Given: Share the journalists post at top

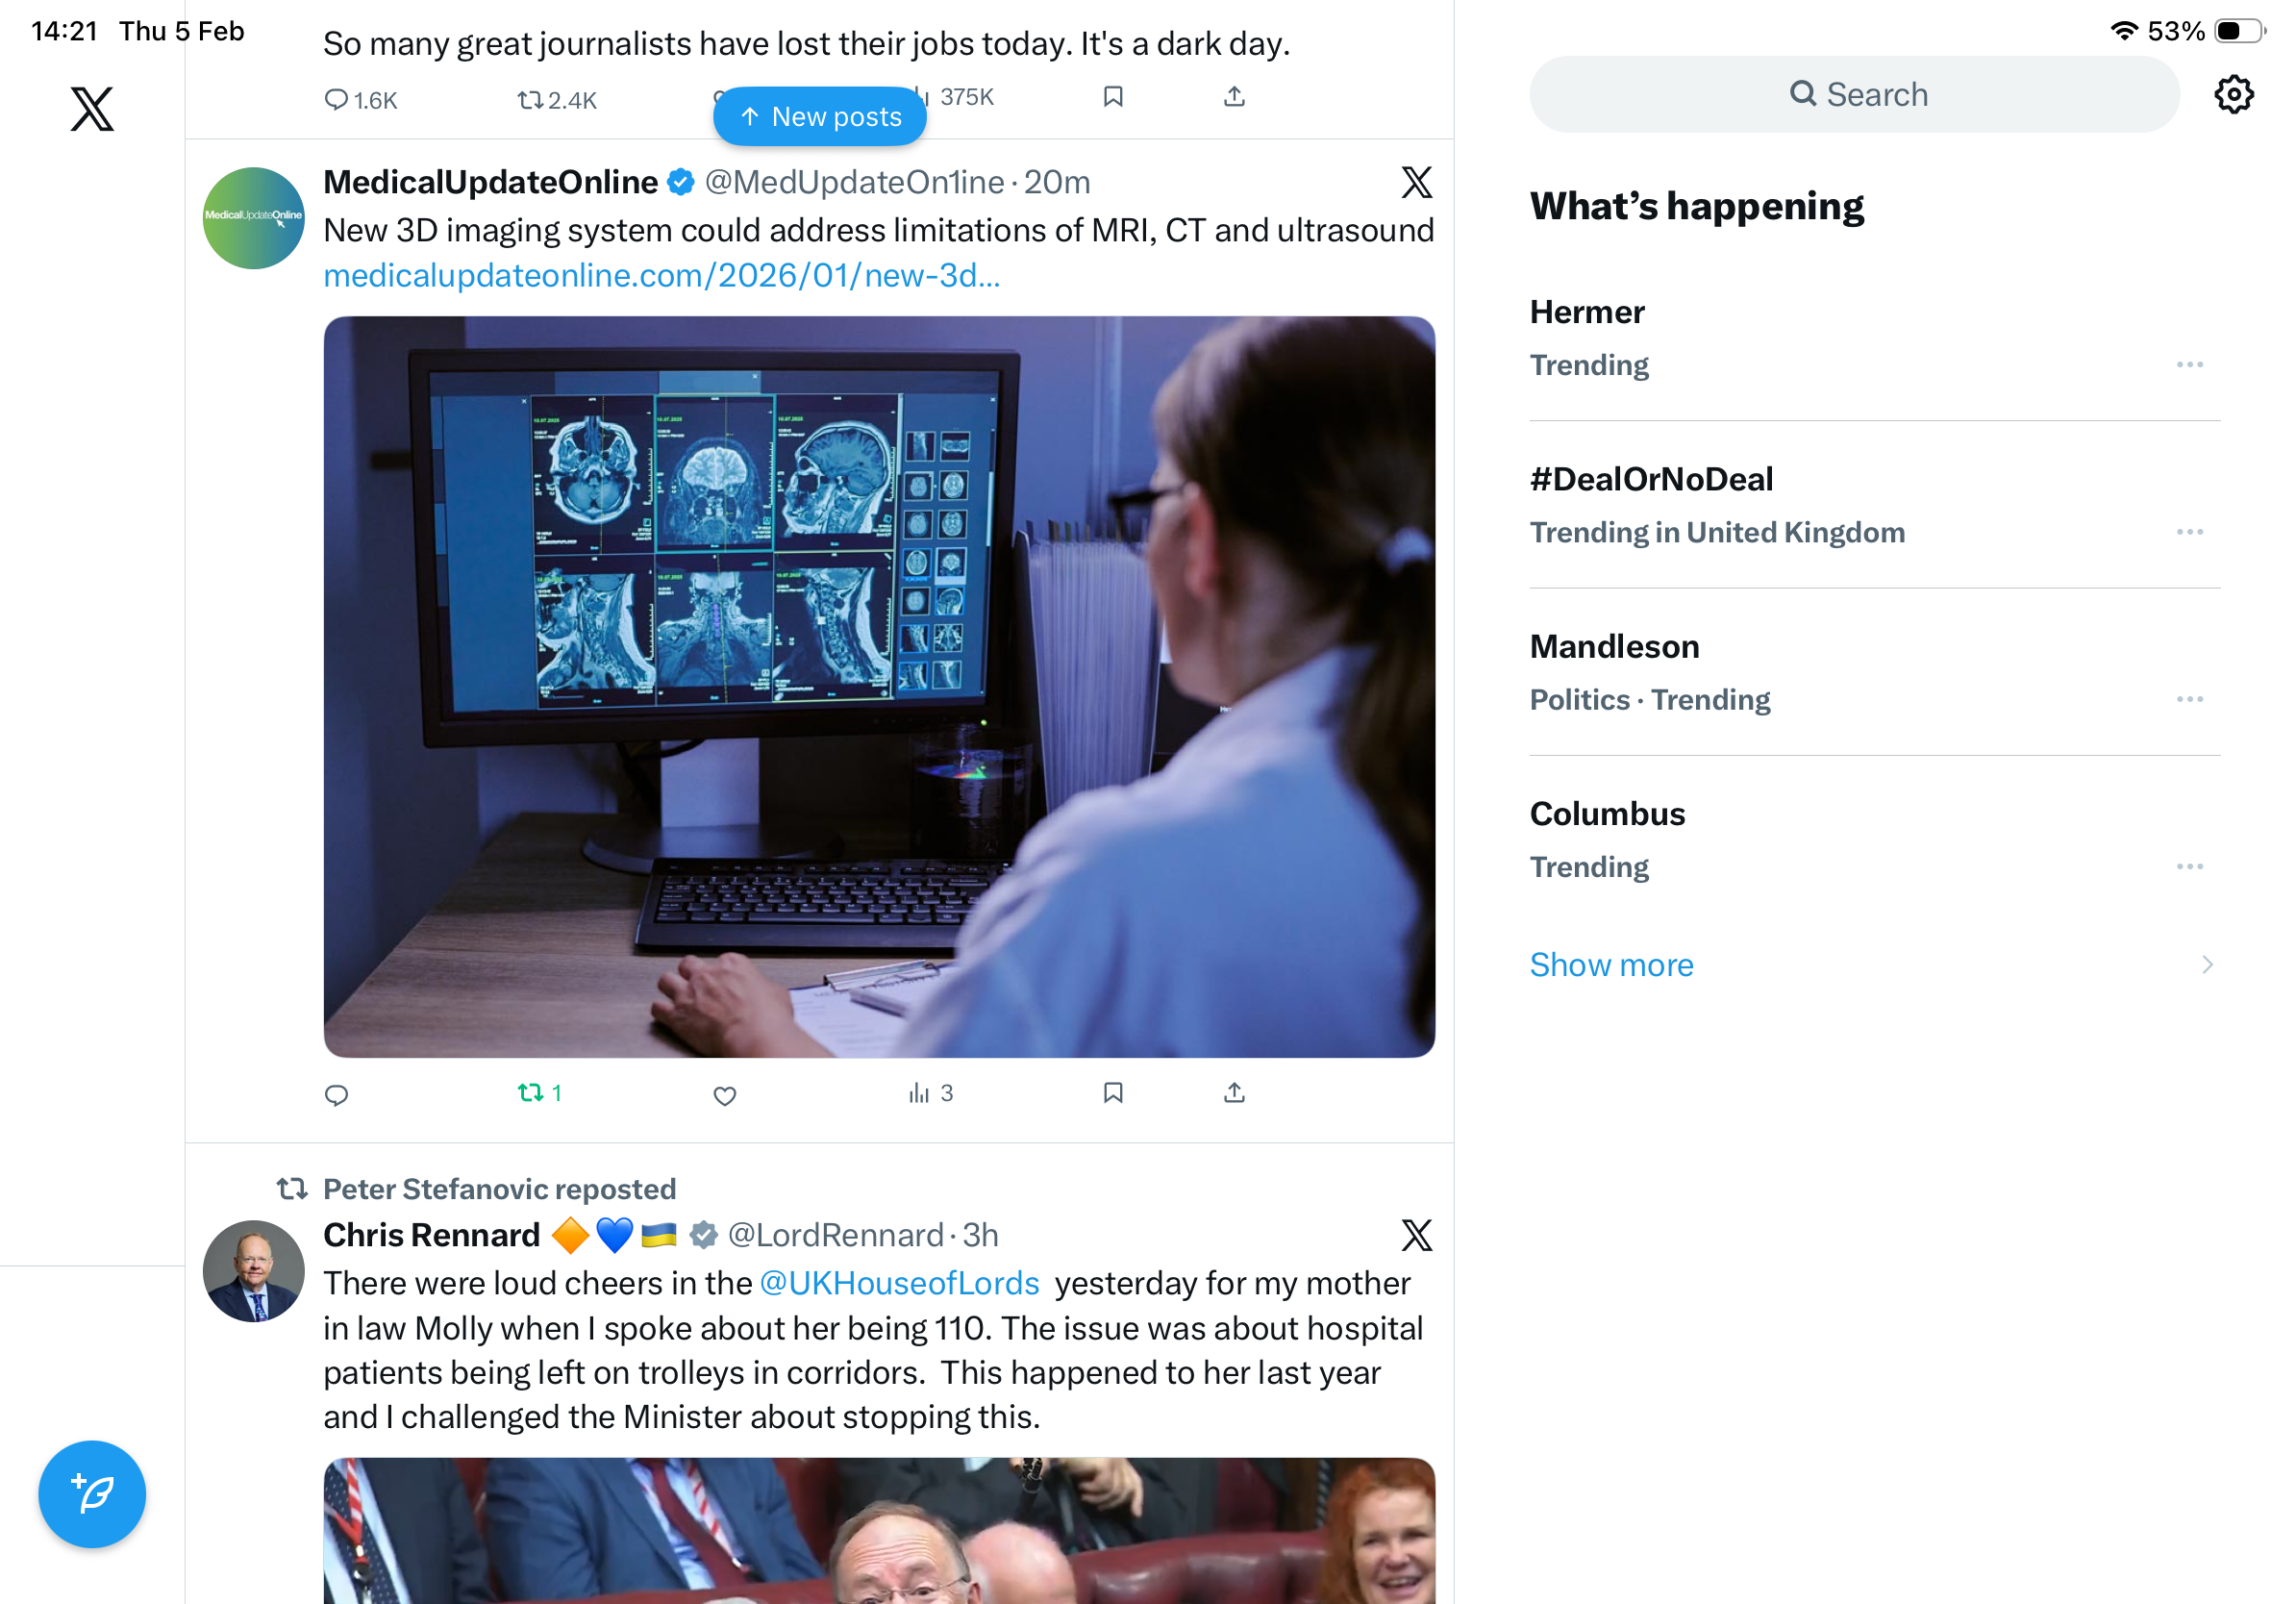Looking at the screenshot, I should (1234, 96).
